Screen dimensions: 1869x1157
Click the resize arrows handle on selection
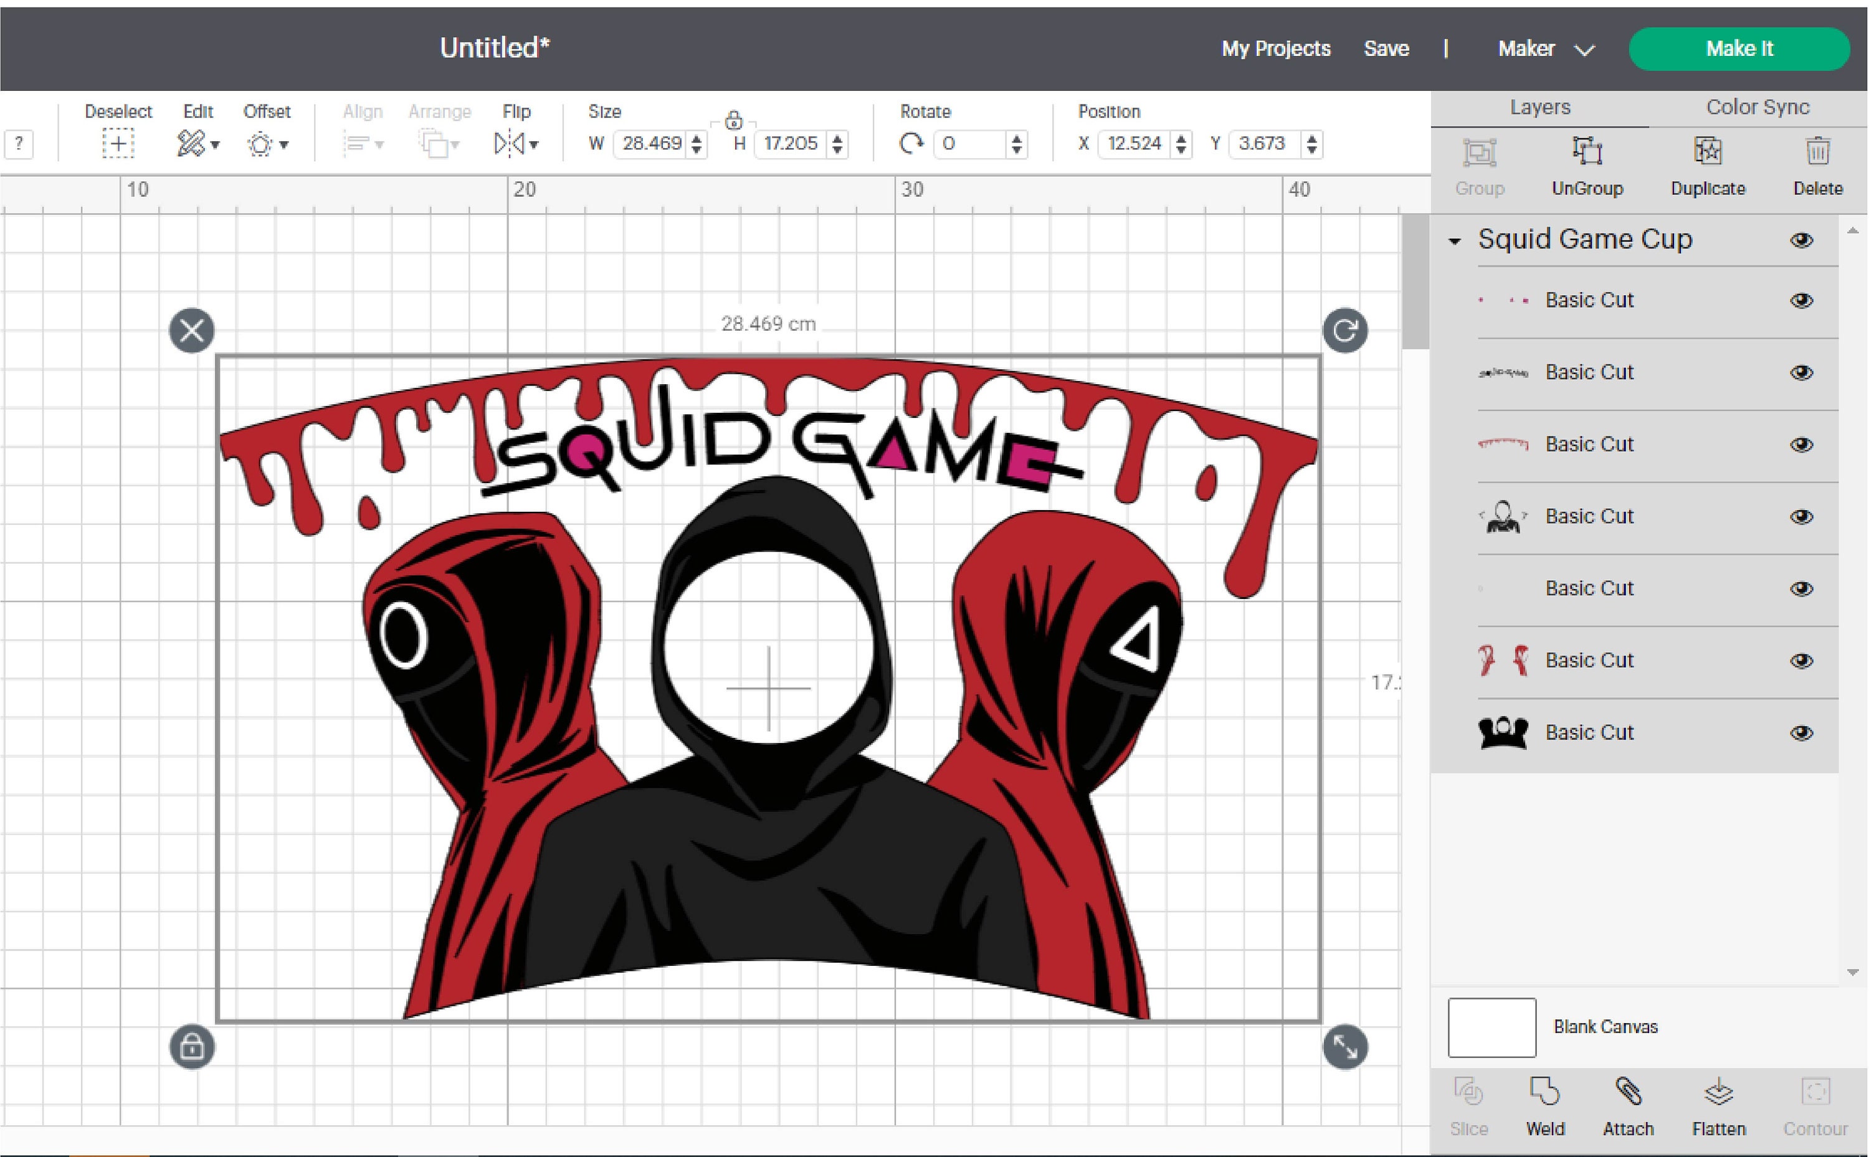point(1344,1046)
